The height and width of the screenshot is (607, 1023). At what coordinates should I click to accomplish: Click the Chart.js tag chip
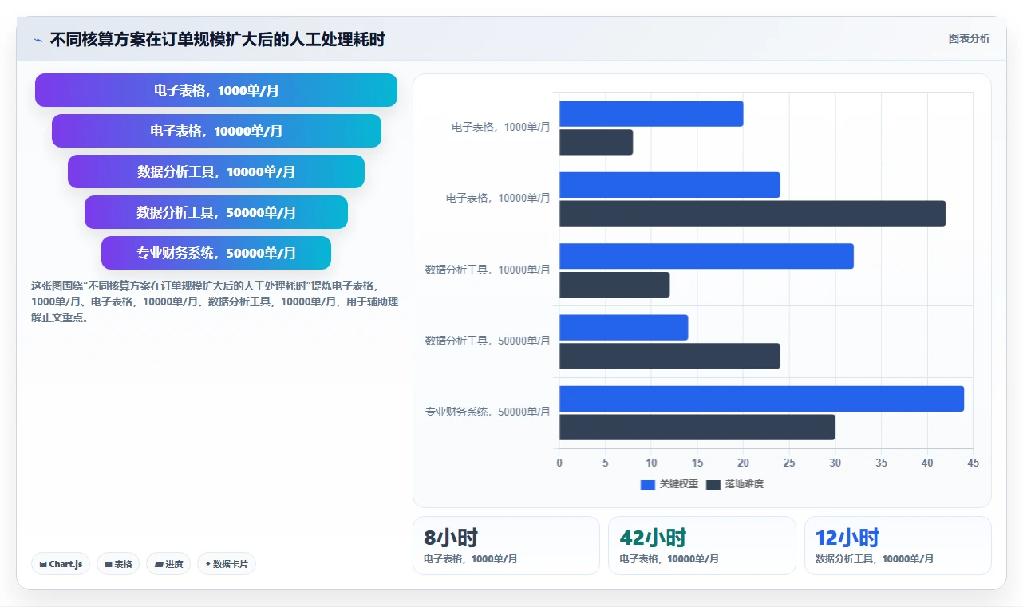click(x=61, y=564)
